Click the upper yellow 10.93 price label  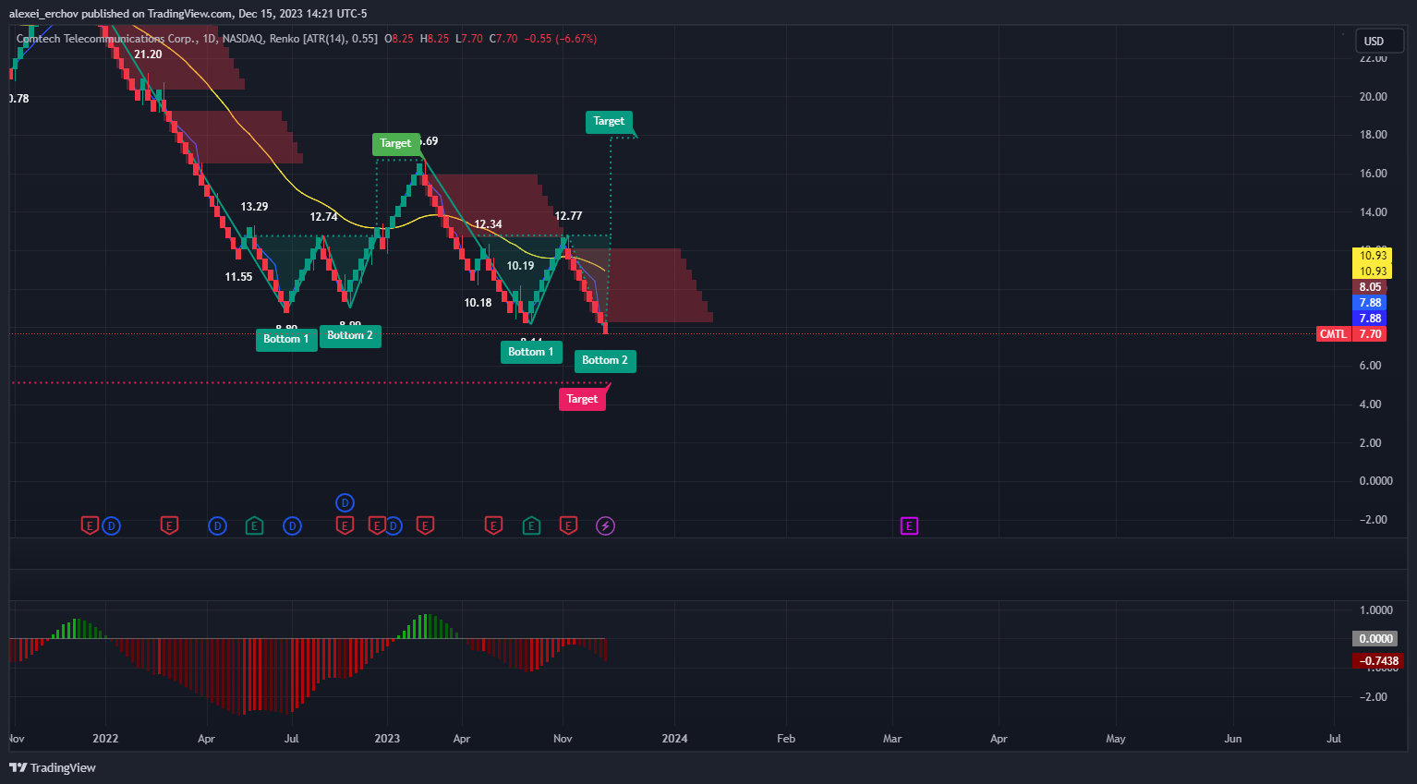(1372, 256)
